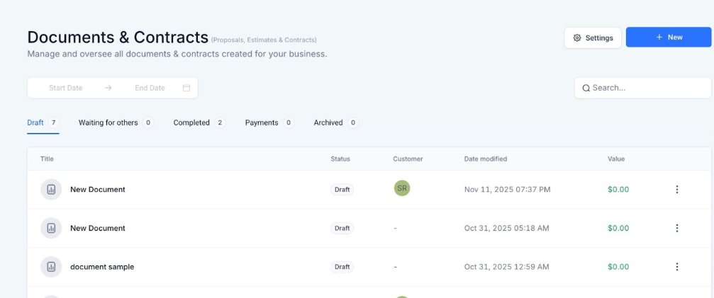
Task: Focus the Search input field
Action: point(645,88)
